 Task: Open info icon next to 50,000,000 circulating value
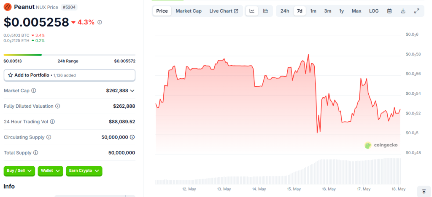[132, 137]
